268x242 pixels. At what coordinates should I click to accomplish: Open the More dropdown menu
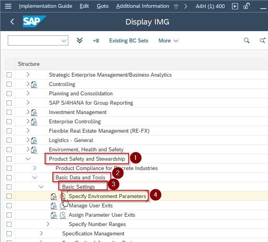tap(168, 40)
